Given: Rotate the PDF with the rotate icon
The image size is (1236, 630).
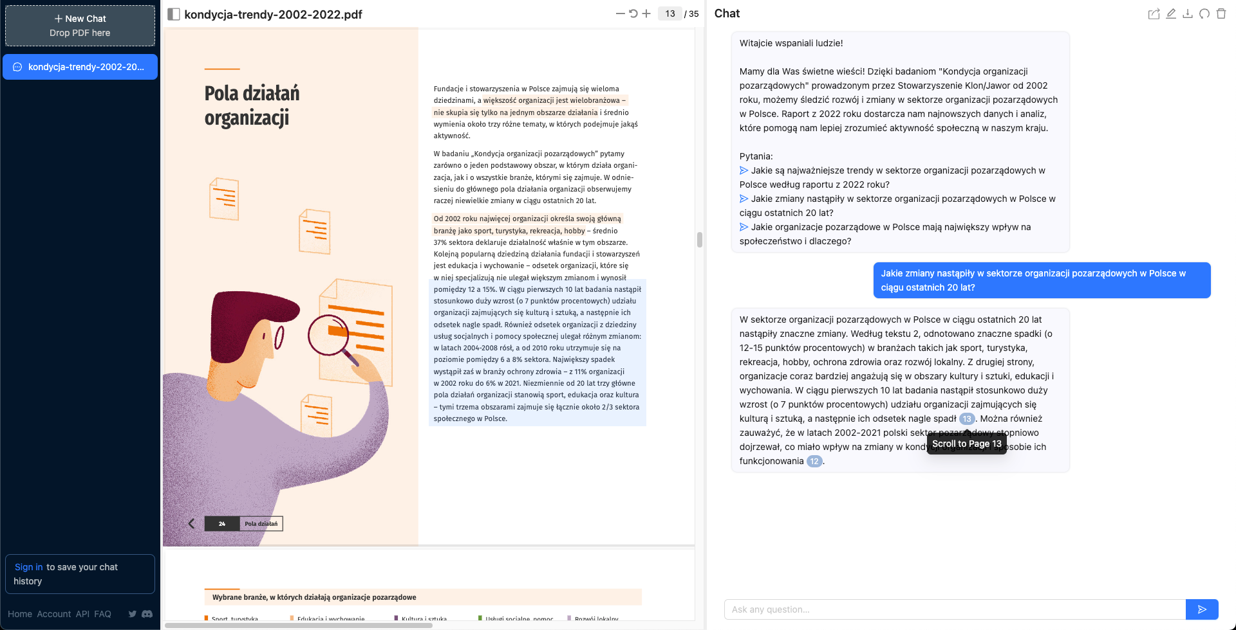Looking at the screenshot, I should point(633,14).
